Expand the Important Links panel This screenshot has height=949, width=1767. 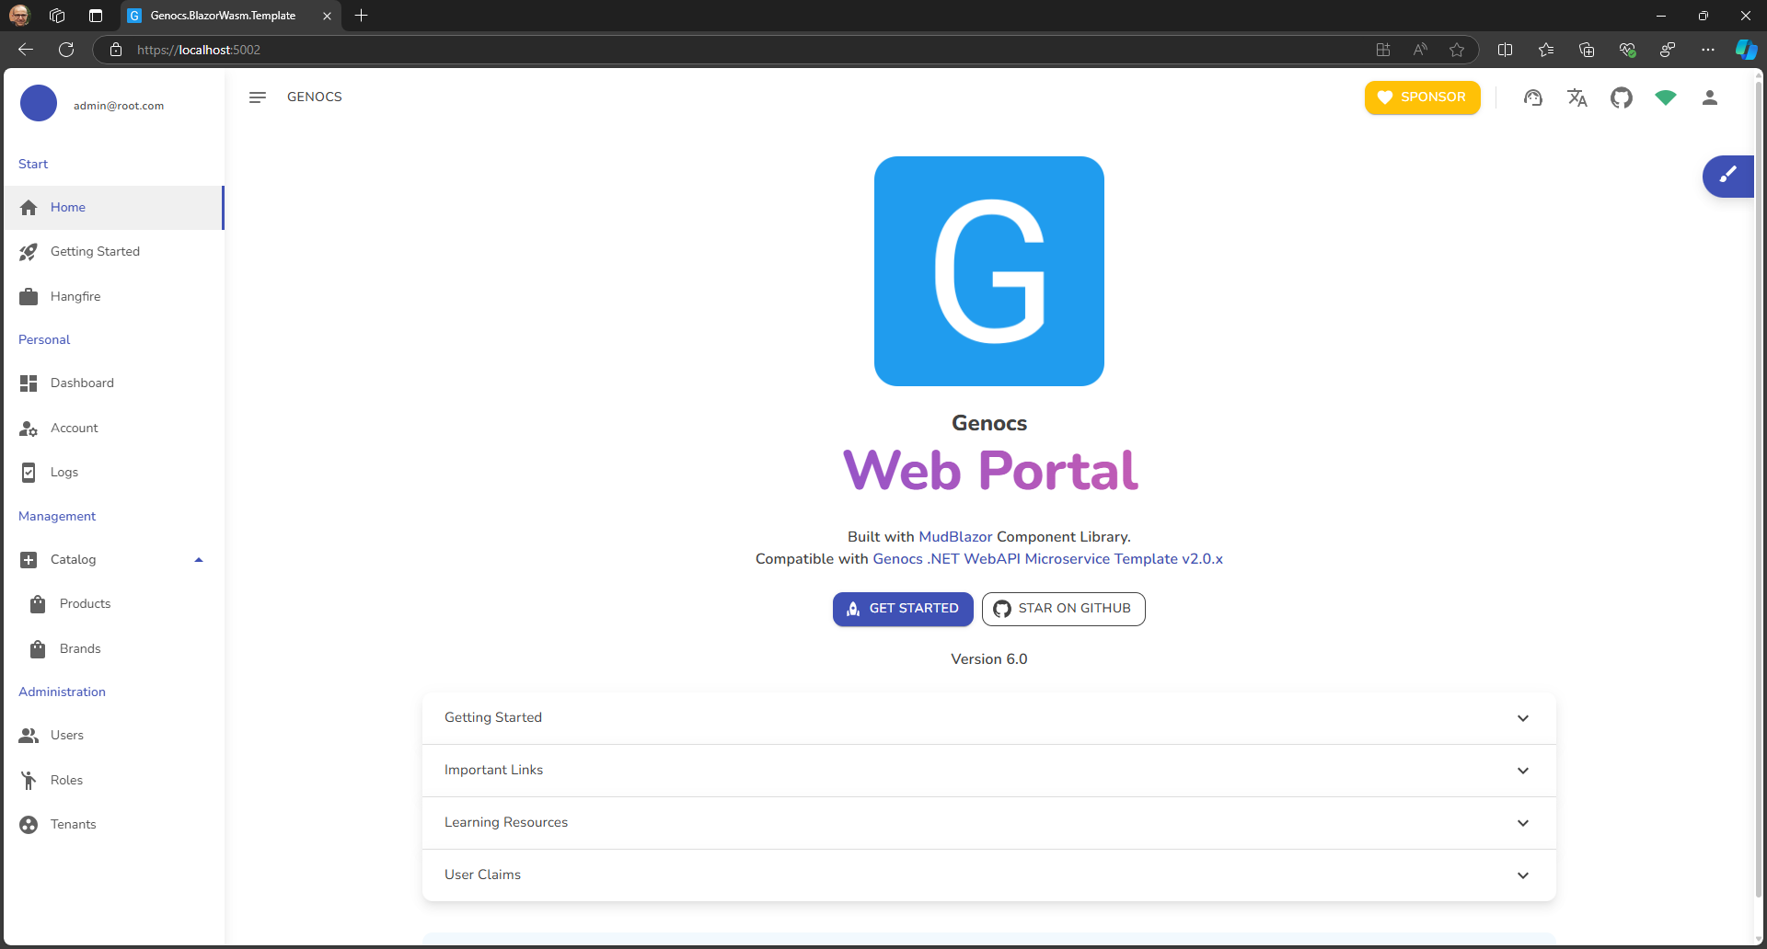988,771
